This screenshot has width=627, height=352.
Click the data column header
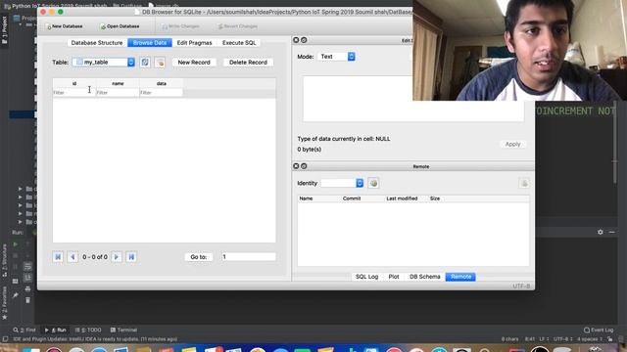pyautogui.click(x=161, y=83)
